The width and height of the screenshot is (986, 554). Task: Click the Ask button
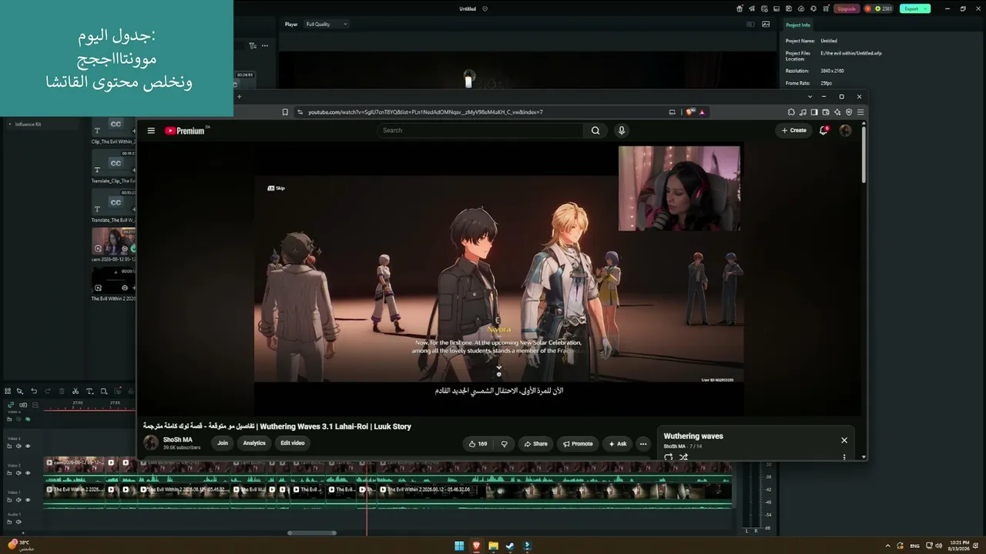618,443
